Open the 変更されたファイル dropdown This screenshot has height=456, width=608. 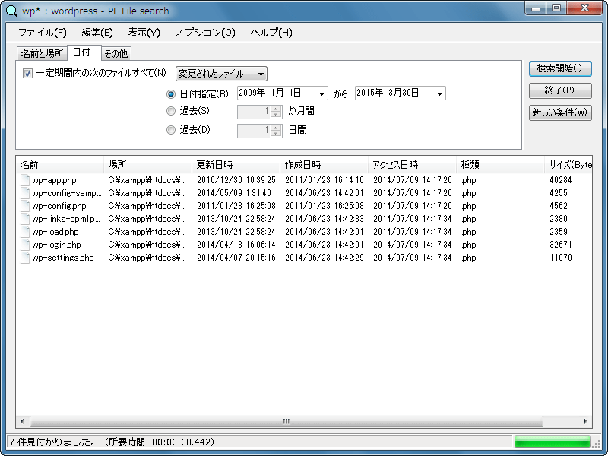click(221, 74)
